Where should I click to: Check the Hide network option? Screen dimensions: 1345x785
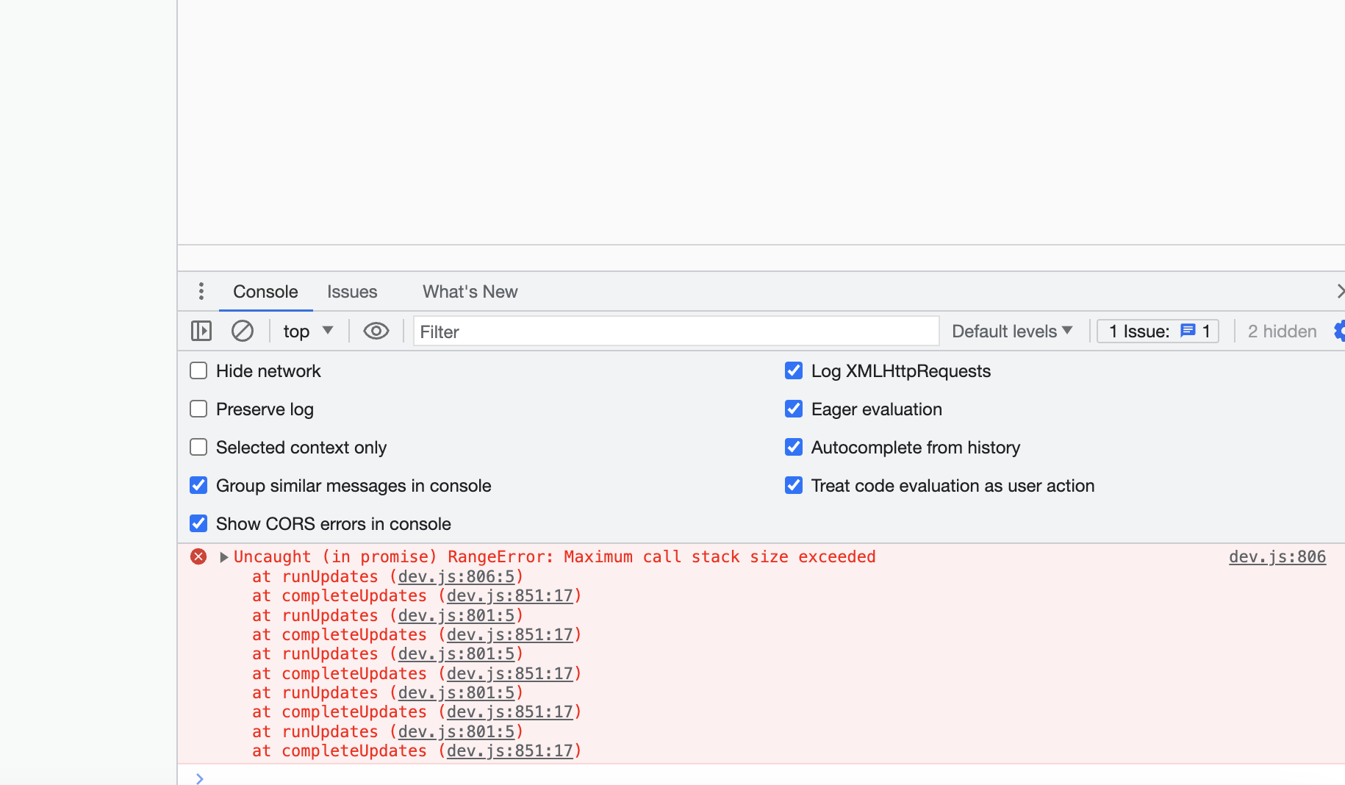tap(198, 370)
